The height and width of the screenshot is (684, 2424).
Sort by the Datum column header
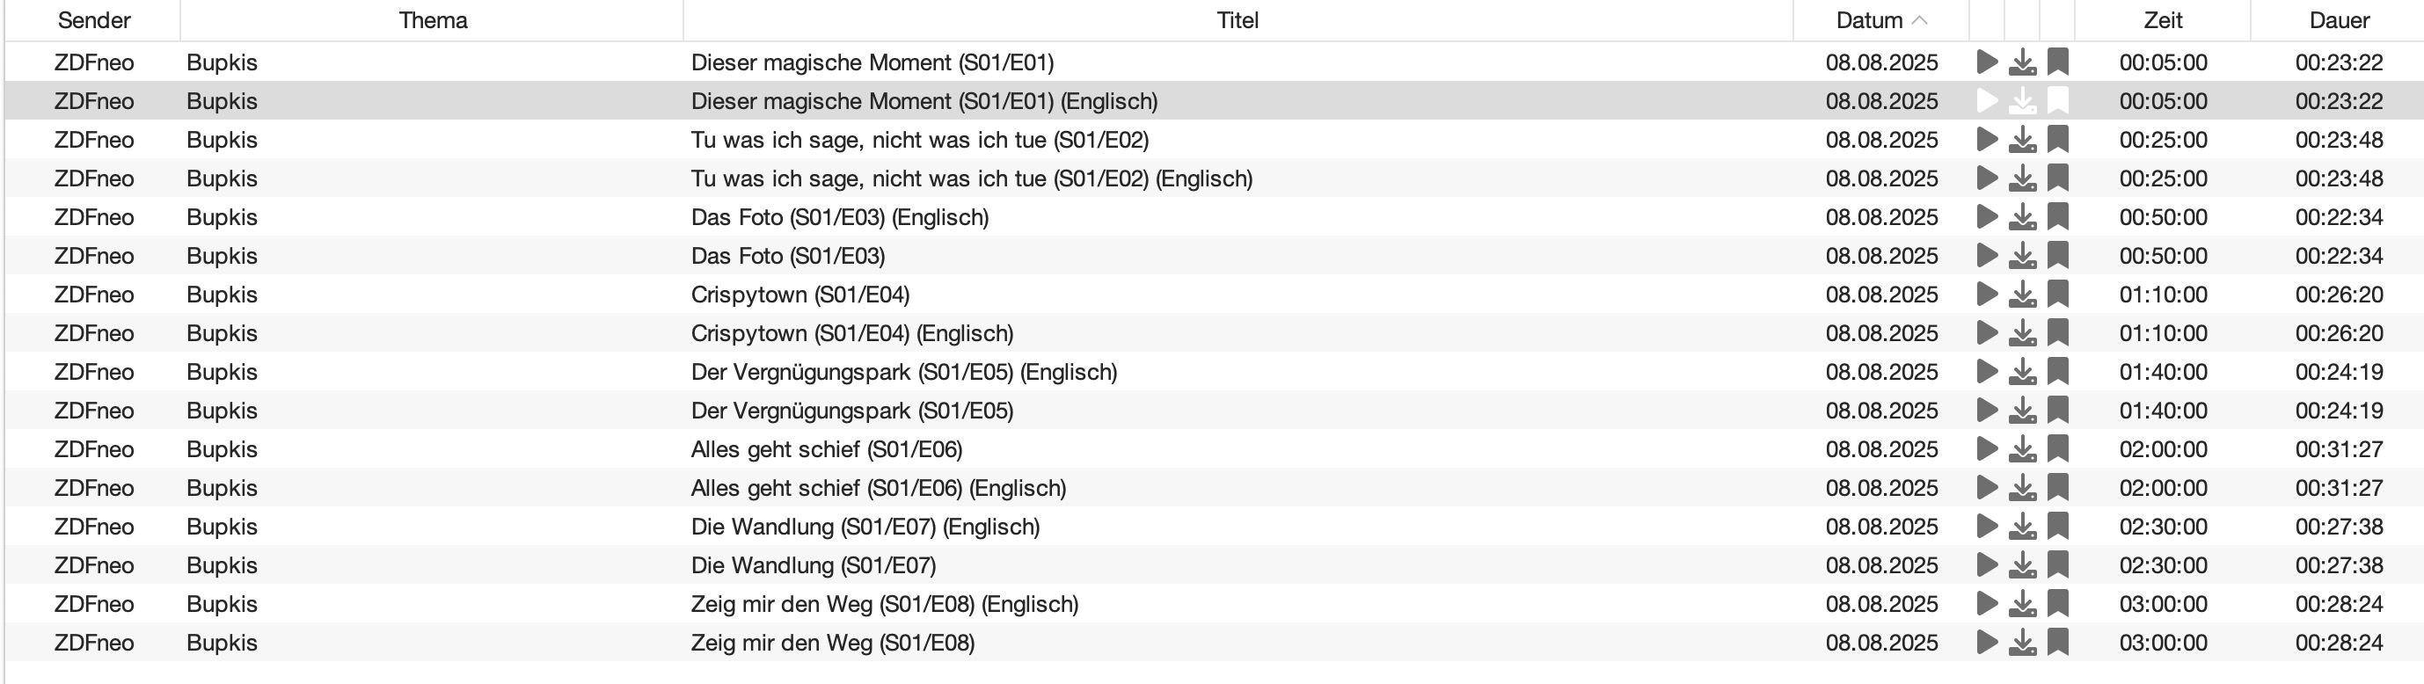click(x=1880, y=19)
